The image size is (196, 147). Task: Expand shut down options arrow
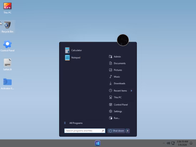(x=128, y=131)
